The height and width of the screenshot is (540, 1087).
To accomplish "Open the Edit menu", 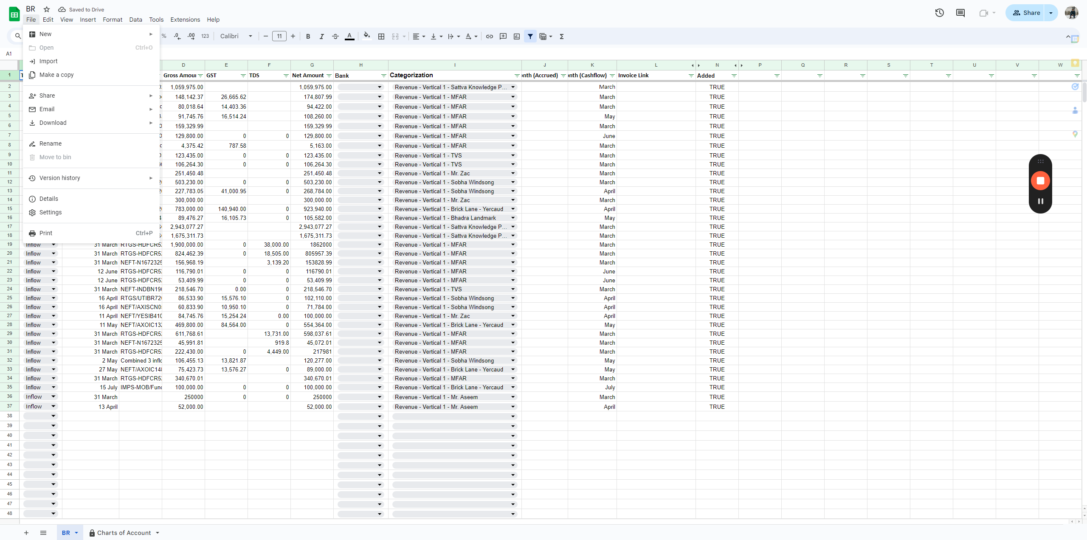I will 48,20.
